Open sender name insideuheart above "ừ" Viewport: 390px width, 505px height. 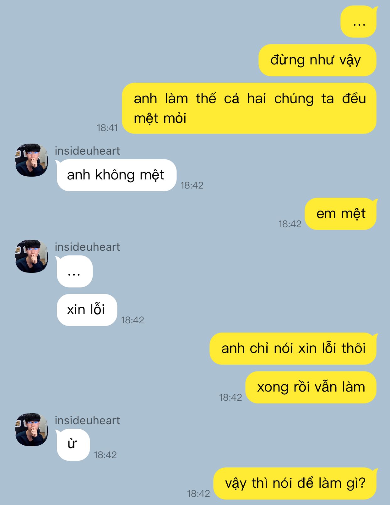click(87, 420)
